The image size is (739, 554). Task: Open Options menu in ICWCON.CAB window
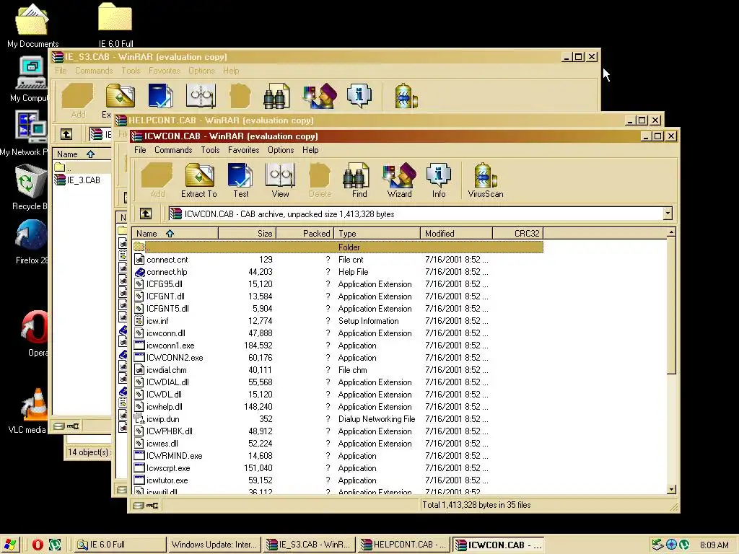(281, 150)
